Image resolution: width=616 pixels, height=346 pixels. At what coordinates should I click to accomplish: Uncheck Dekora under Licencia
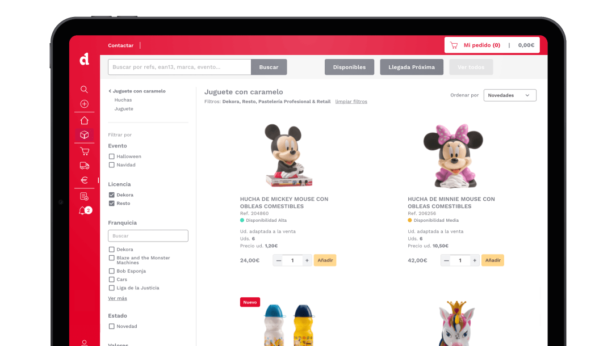[x=112, y=195]
